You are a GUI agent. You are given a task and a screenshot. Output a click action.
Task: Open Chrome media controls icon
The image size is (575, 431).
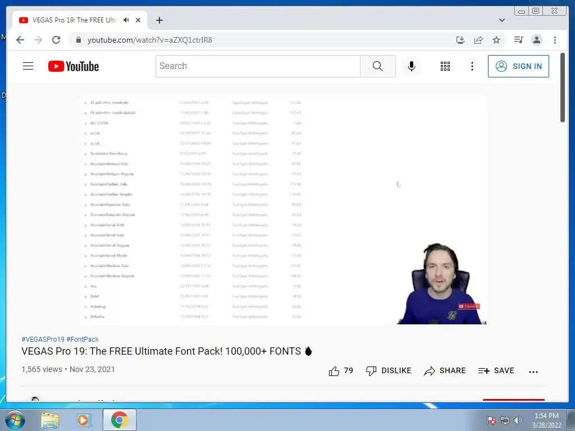tap(518, 40)
